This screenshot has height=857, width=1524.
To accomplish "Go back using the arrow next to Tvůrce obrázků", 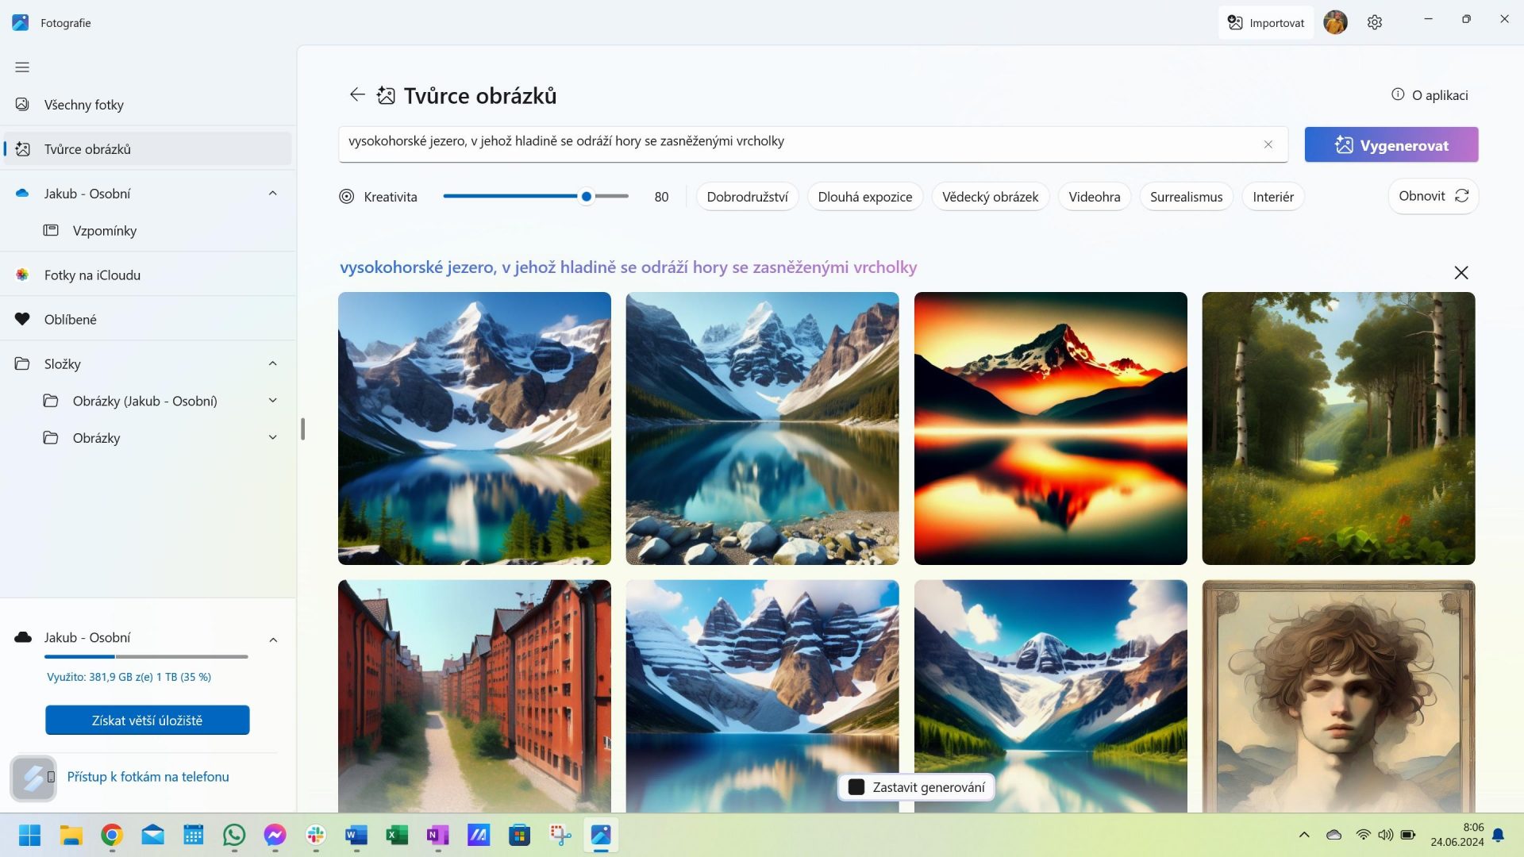I will pyautogui.click(x=357, y=95).
